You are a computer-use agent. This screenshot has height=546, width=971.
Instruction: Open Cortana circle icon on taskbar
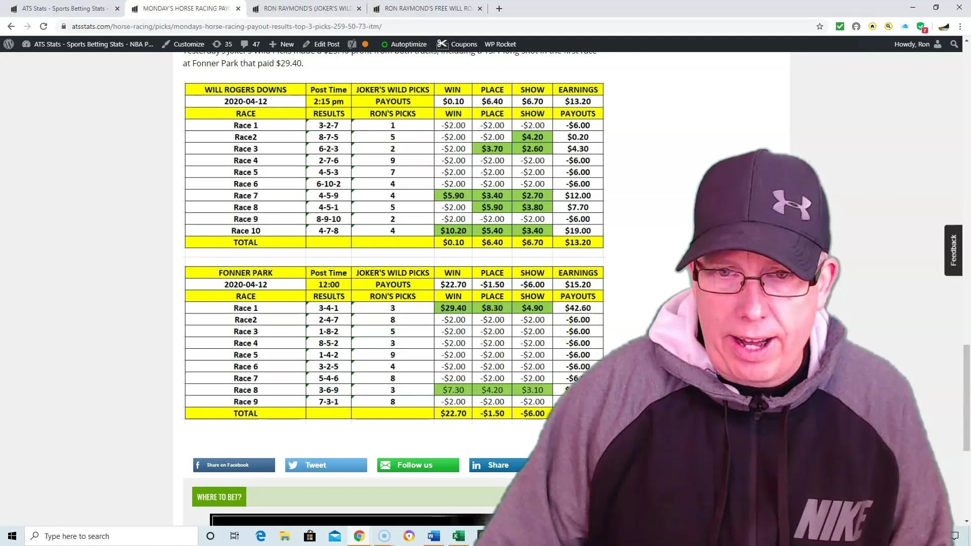point(210,536)
